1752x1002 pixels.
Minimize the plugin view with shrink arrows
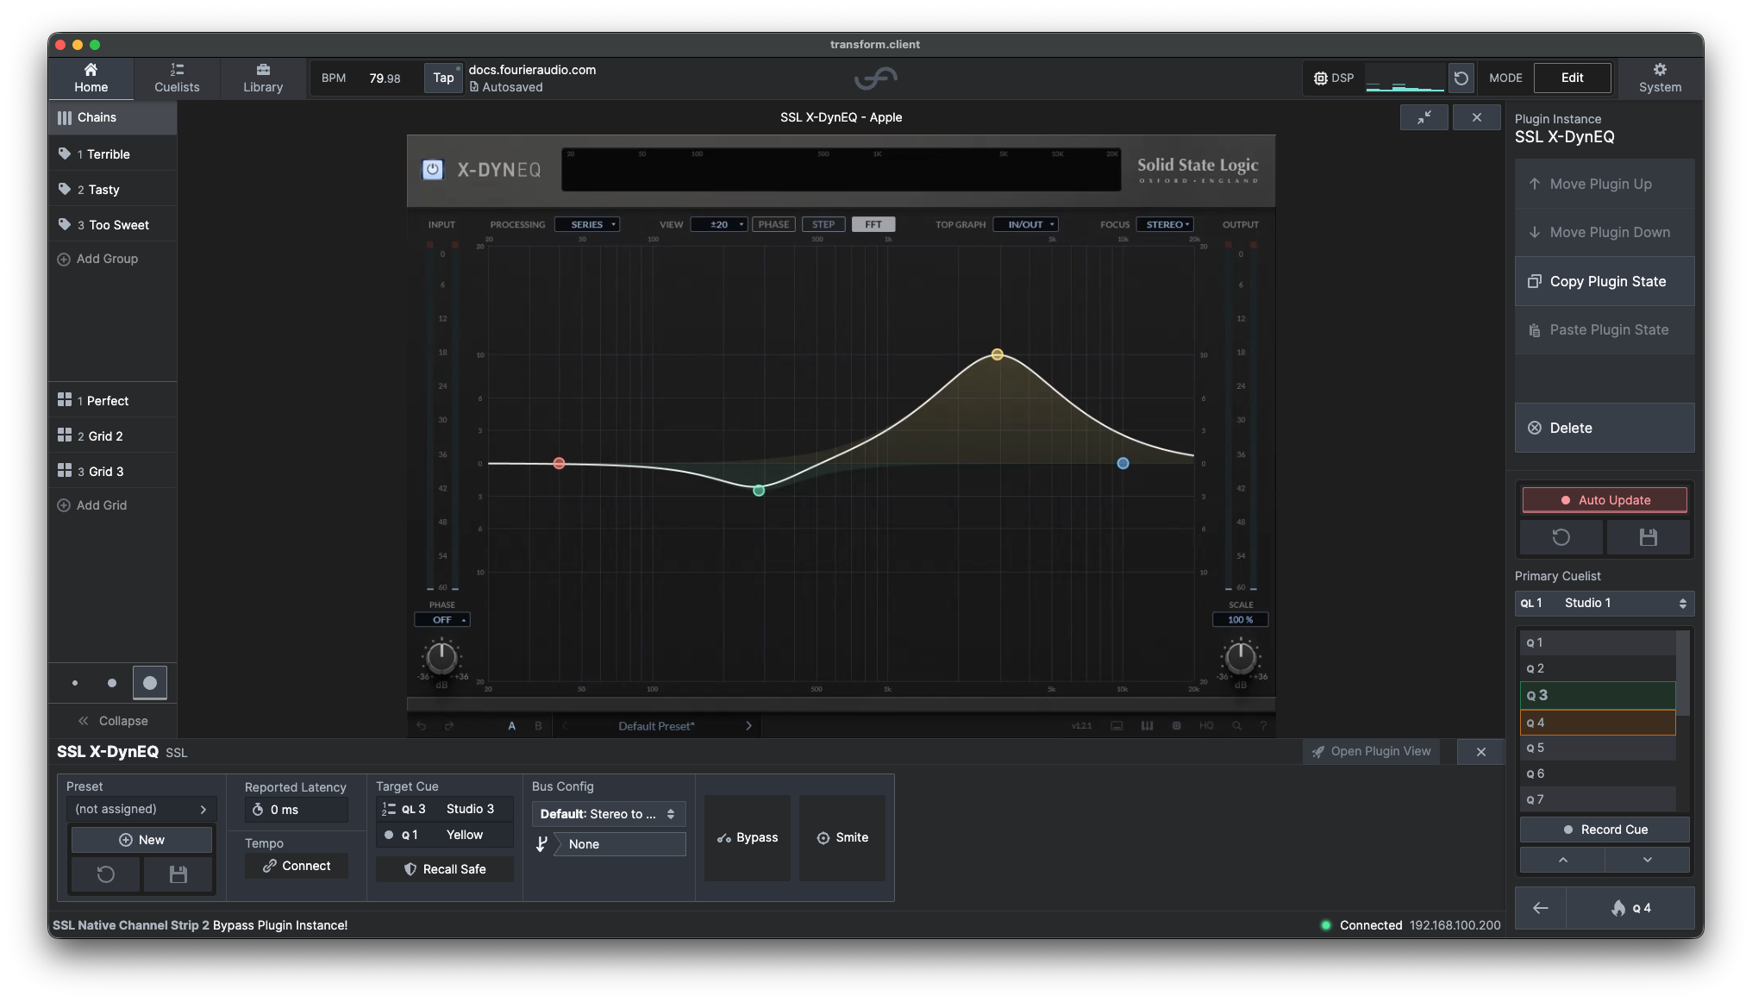pyautogui.click(x=1423, y=117)
